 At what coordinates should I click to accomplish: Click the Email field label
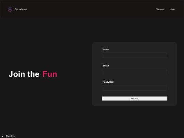click(x=106, y=66)
